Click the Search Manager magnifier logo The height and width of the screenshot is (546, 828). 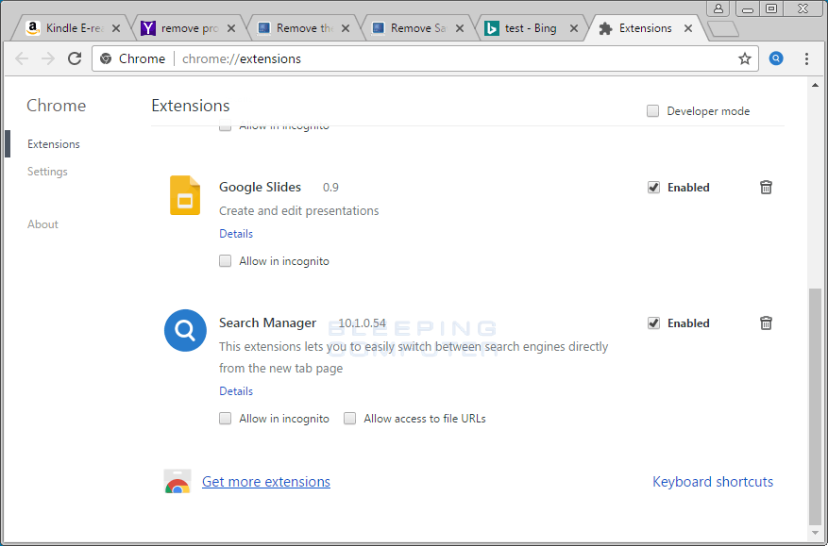click(x=185, y=330)
